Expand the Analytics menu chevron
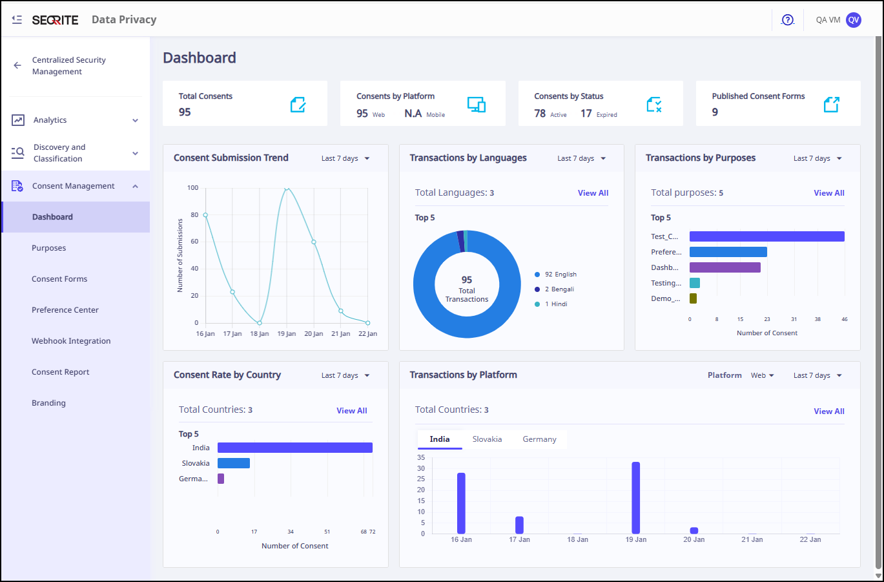 [x=135, y=120]
